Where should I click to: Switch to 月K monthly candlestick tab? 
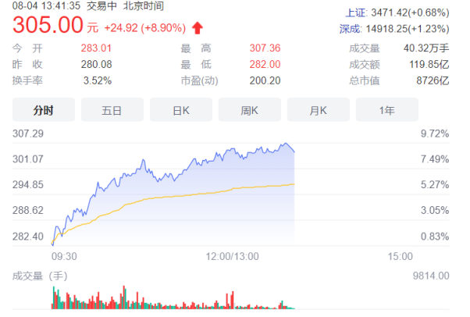[x=319, y=110]
